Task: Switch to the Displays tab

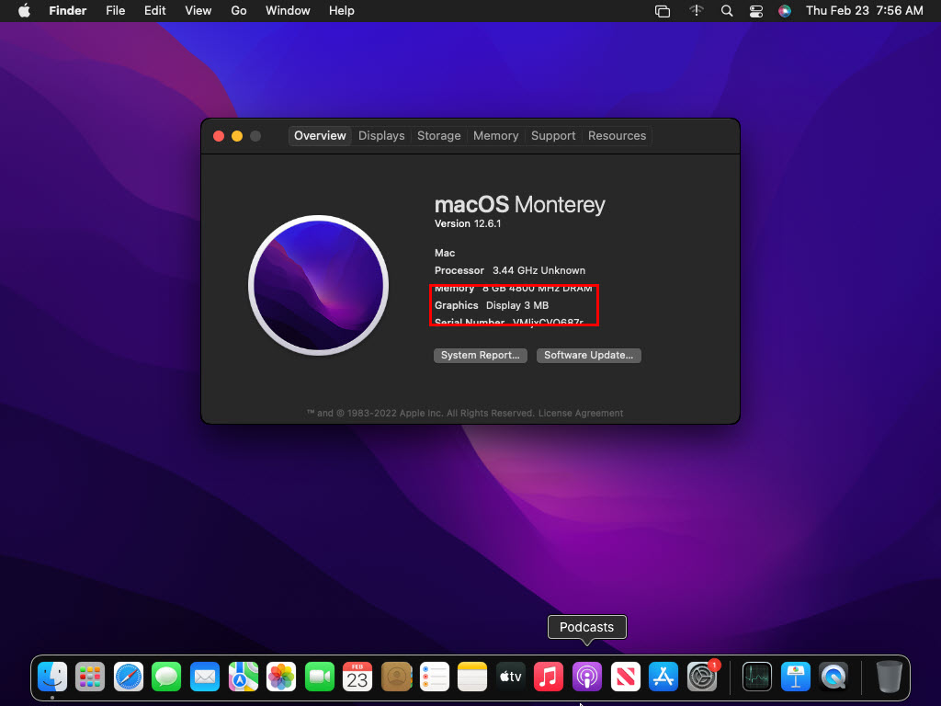Action: pyautogui.click(x=381, y=136)
